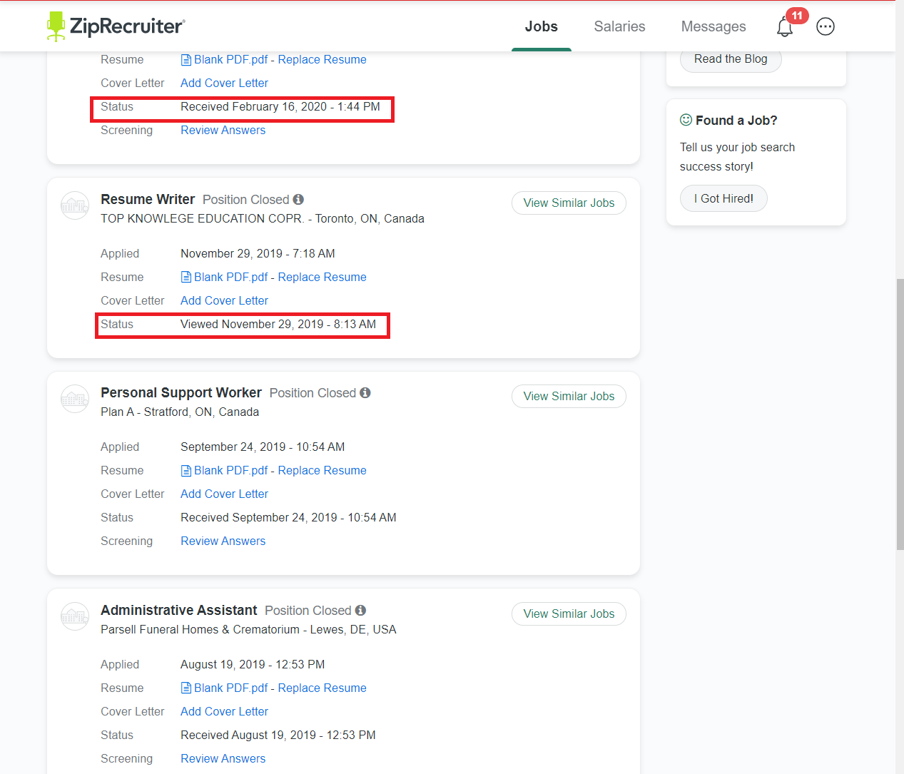The image size is (904, 774).
Task: Click info icon beside Personal Support Worker status
Action: (365, 393)
